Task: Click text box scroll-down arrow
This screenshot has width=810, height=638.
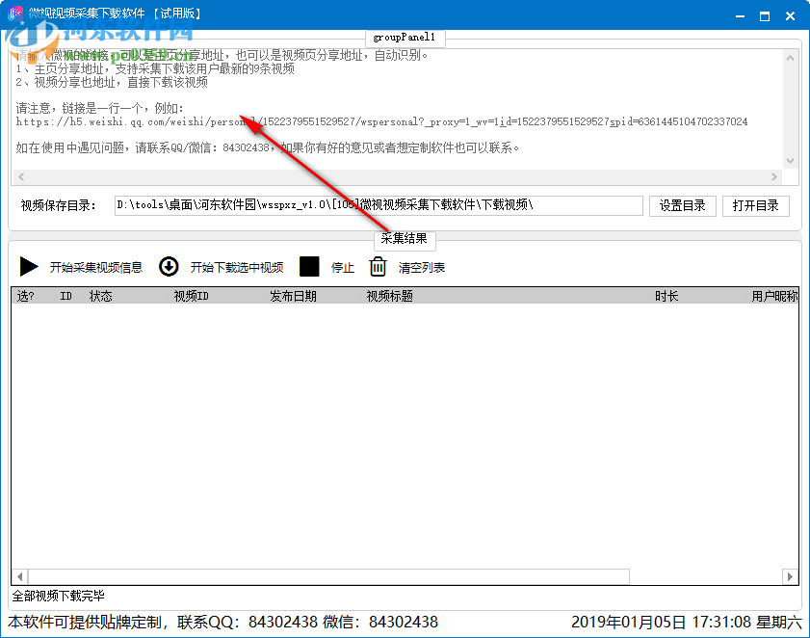Action: pos(790,161)
